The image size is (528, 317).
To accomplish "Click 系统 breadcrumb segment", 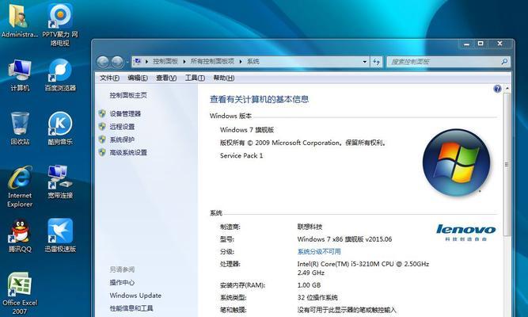I will coord(253,61).
